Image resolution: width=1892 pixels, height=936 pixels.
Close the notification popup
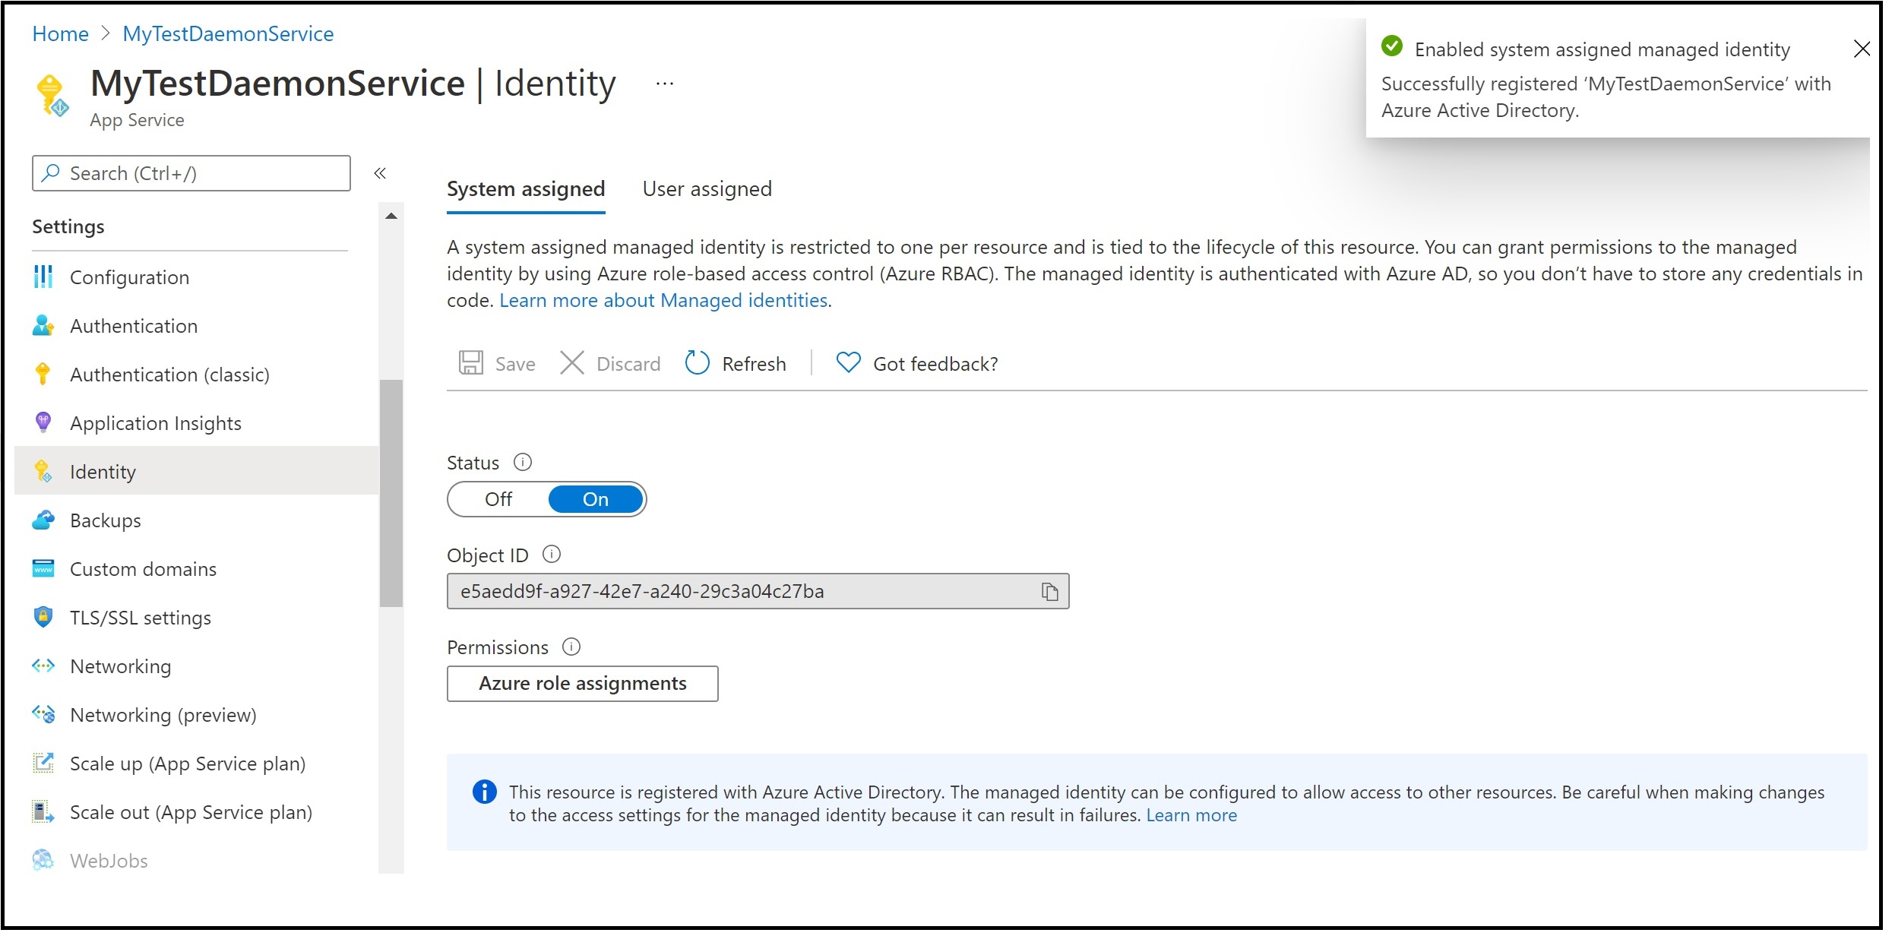coord(1862,49)
